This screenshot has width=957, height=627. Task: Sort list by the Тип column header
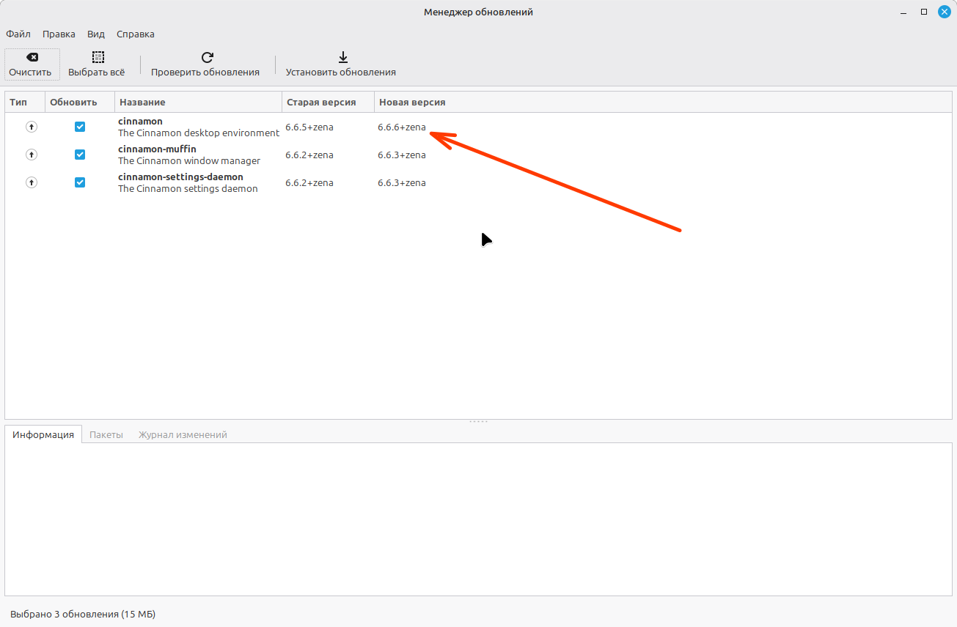pyautogui.click(x=25, y=102)
